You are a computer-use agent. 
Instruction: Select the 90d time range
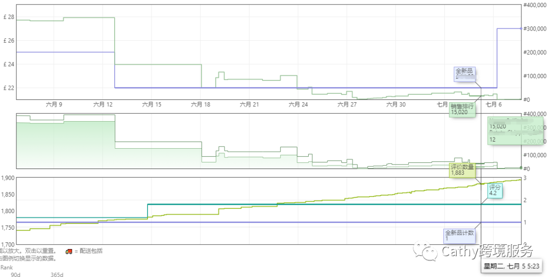point(15,274)
